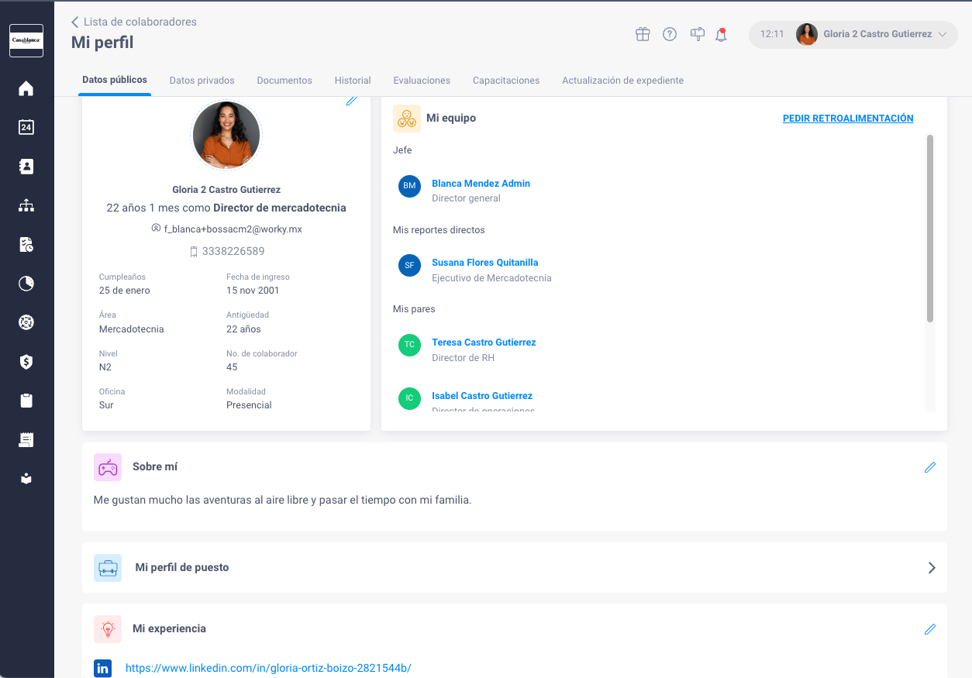Open the home icon in the sidebar
This screenshot has width=972, height=678.
[26, 88]
